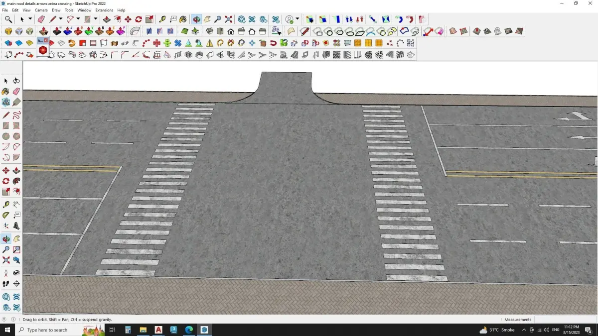Select the Eraser in the top toolbar
598x336 pixels.
pyautogui.click(x=41, y=19)
